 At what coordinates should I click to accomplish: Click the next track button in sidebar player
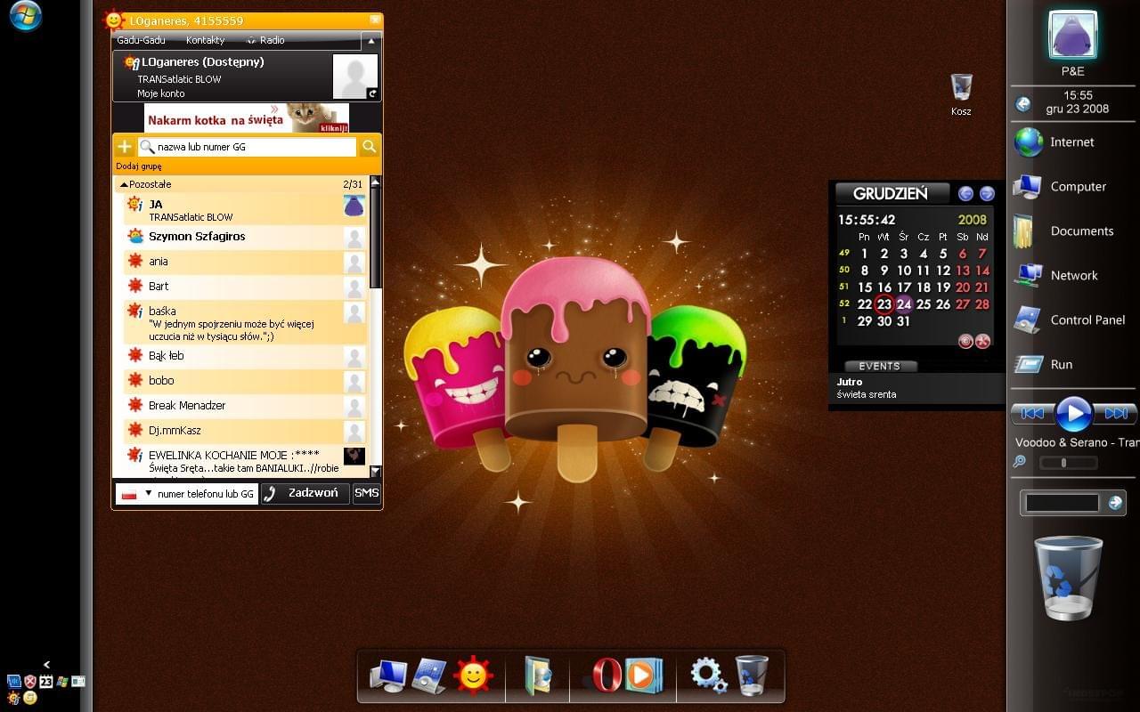(x=1116, y=414)
